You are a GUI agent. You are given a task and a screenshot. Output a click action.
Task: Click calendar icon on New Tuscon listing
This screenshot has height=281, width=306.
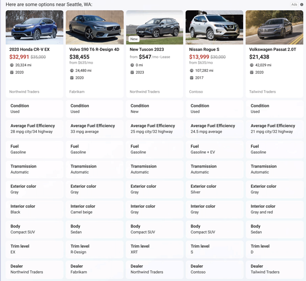tap(132, 72)
